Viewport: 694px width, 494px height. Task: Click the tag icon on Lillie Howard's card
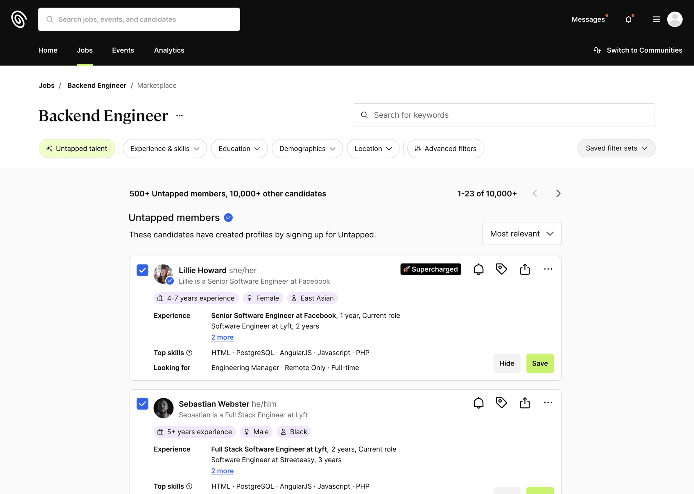[x=501, y=269]
